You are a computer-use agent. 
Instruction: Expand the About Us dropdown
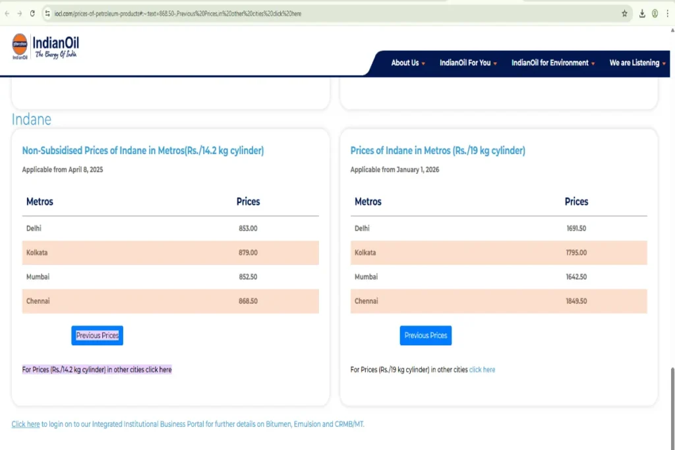[x=408, y=63]
